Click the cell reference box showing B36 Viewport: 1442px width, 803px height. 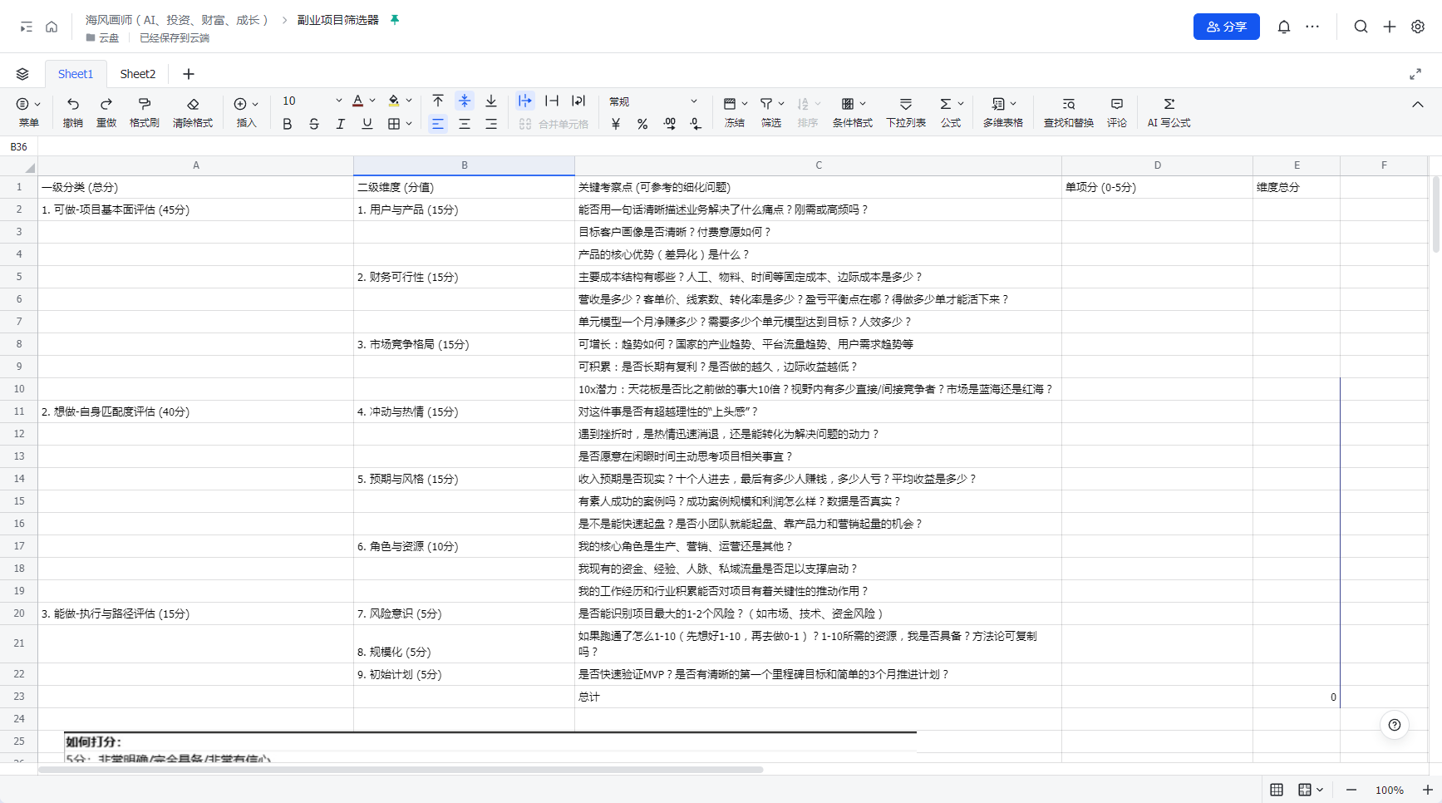(x=18, y=147)
